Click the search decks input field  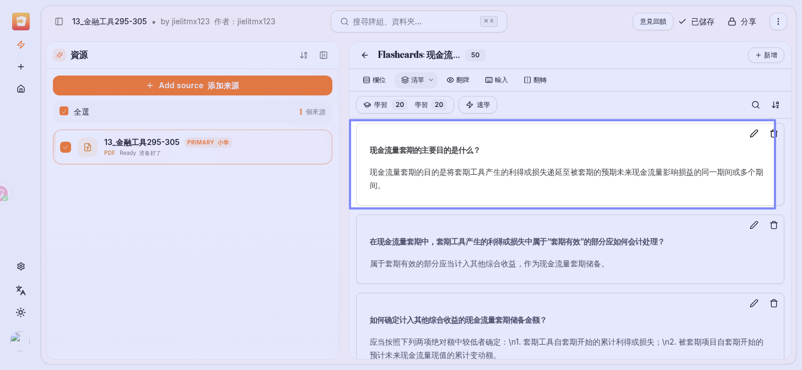tap(413, 22)
